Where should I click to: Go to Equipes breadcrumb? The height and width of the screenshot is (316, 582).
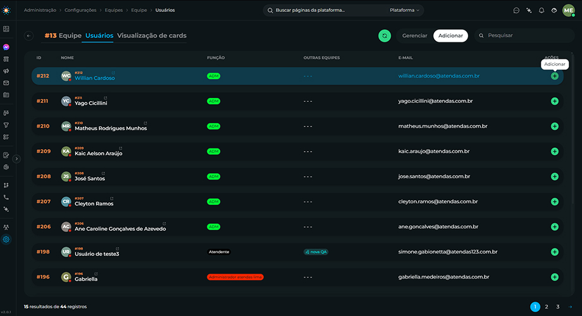114,10
